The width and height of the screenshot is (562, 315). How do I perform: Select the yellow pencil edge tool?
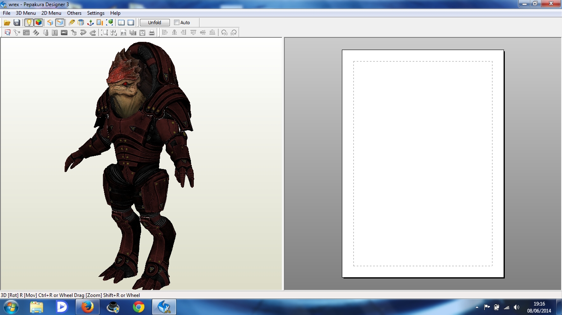(72, 23)
